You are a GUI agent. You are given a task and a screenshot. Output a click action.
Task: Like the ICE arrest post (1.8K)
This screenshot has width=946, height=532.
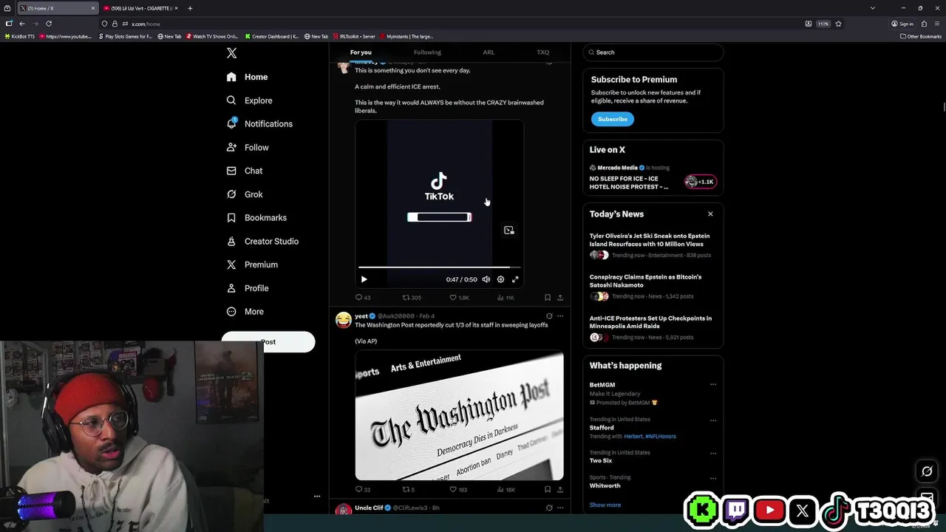pyautogui.click(x=459, y=298)
